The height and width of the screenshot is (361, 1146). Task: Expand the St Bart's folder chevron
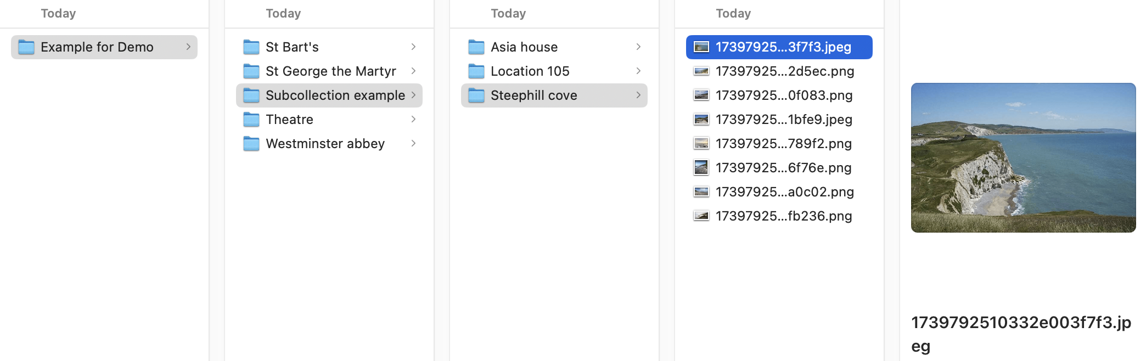pyautogui.click(x=413, y=47)
